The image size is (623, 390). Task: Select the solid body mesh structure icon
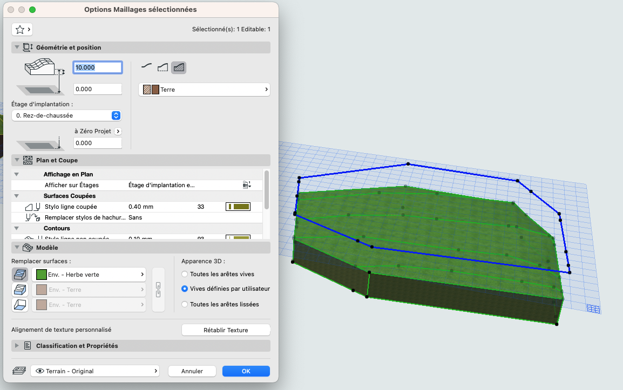179,67
